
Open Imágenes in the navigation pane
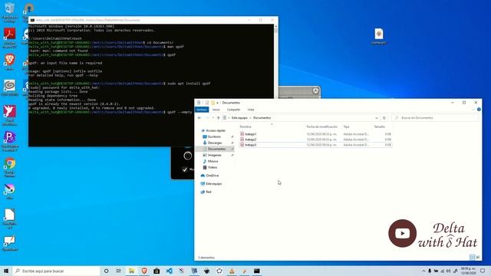click(x=215, y=155)
